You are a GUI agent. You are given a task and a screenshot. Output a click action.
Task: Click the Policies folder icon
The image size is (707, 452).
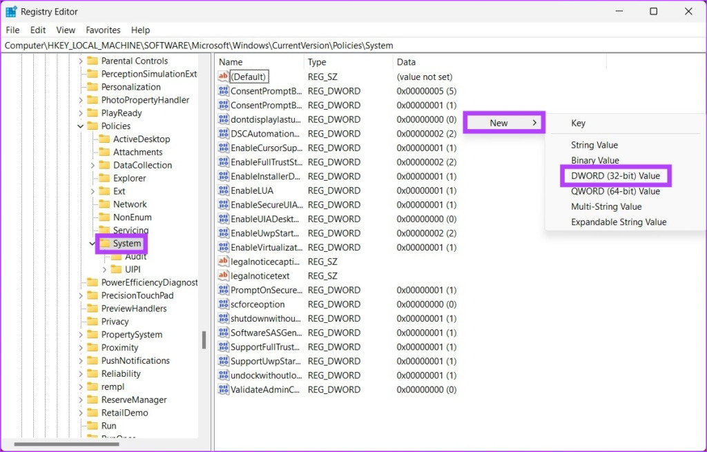[93, 126]
